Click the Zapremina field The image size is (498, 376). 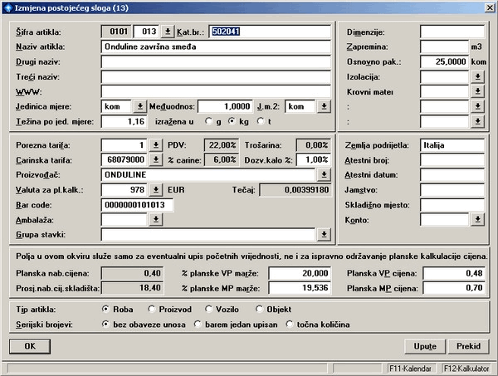444,46
